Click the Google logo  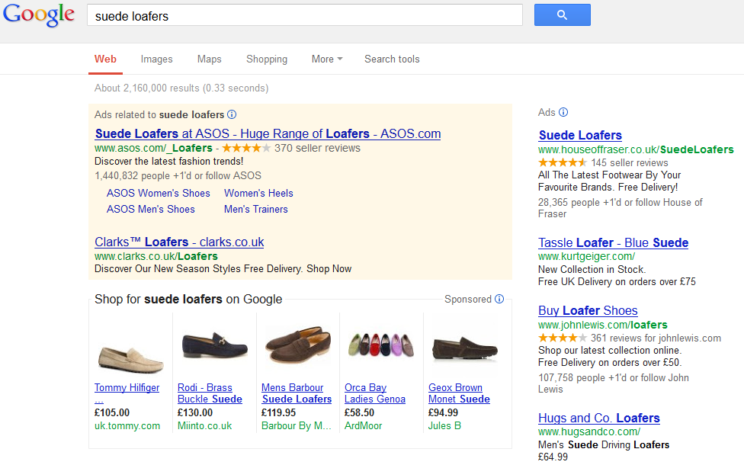click(x=38, y=14)
